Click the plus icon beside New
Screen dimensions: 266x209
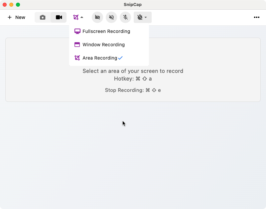coord(10,17)
